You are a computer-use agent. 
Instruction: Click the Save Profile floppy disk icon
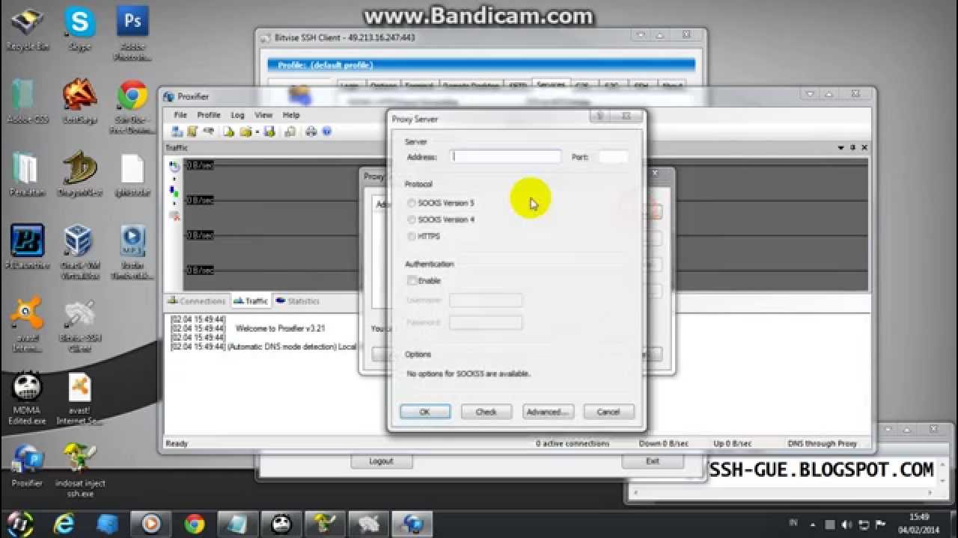click(x=269, y=132)
